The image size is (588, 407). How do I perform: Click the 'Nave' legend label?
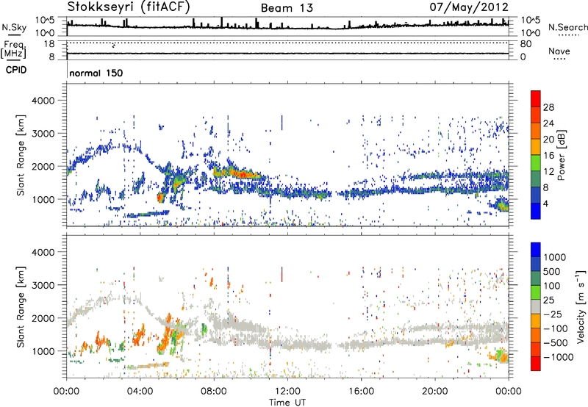[559, 51]
